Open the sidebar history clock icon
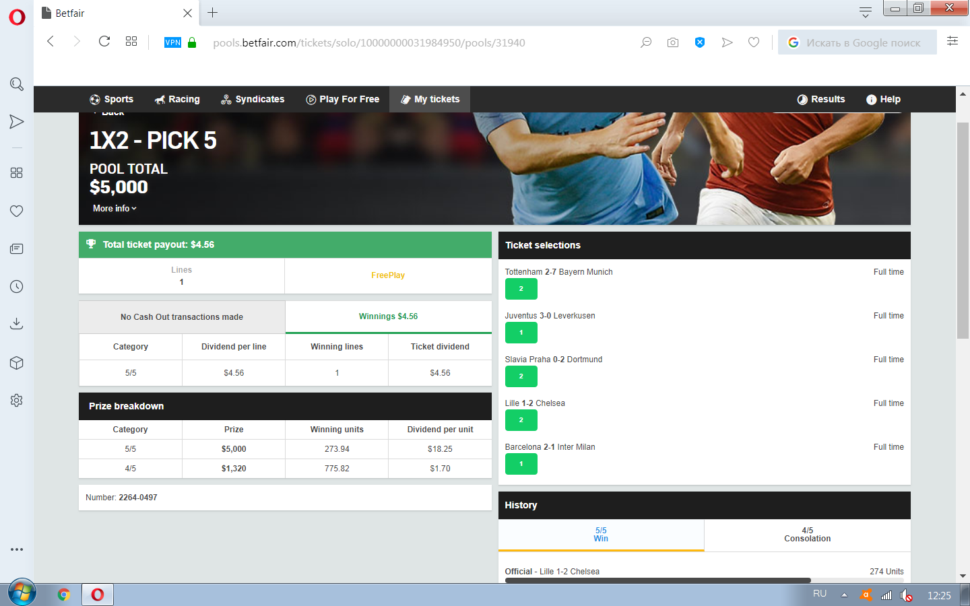 click(17, 287)
